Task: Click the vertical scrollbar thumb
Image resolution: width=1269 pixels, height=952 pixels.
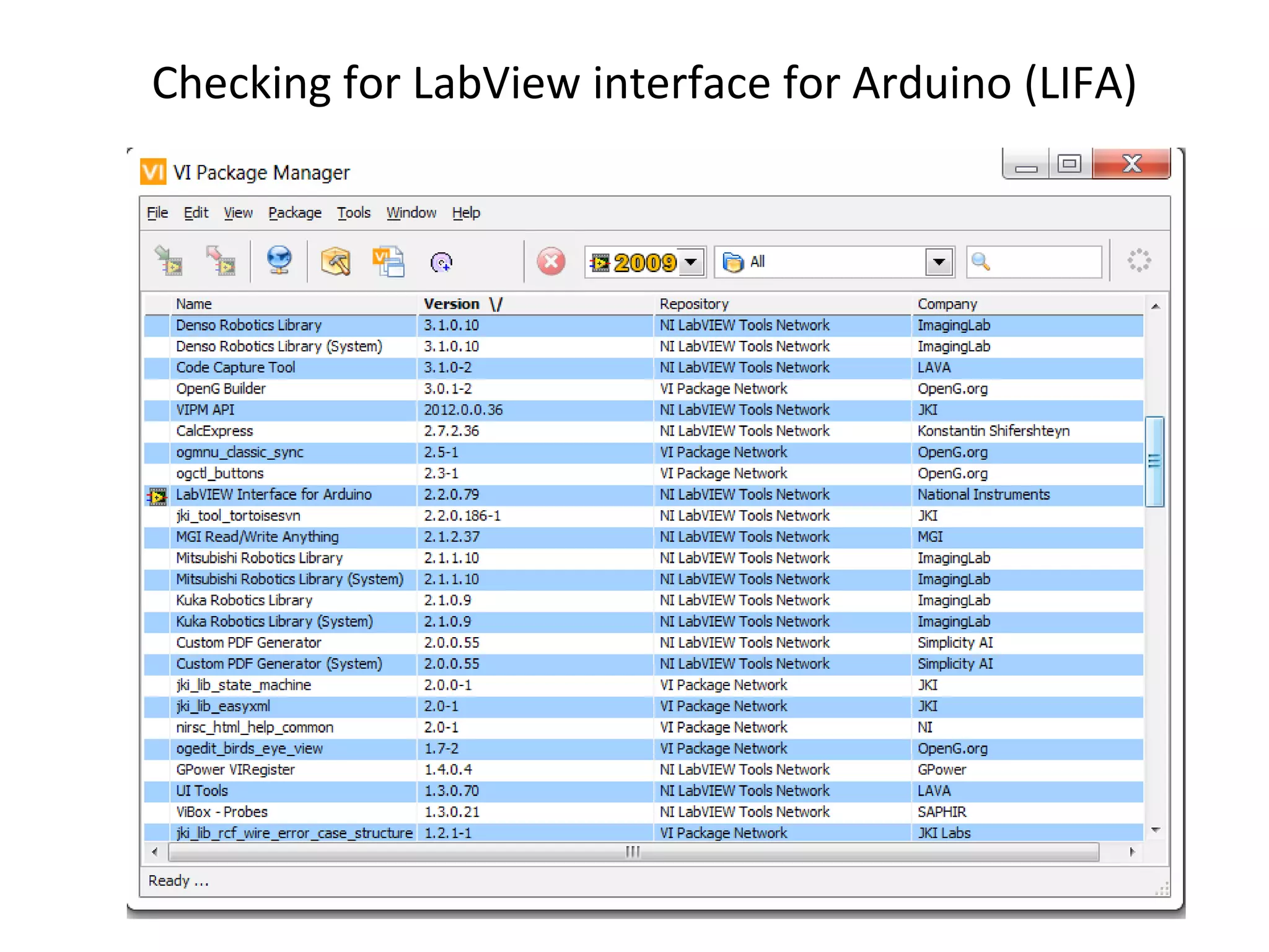Action: [x=1154, y=462]
